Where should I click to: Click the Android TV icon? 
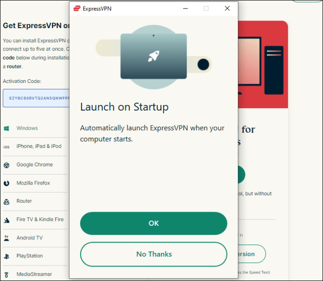coord(7,238)
